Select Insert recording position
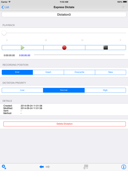 click(48, 72)
